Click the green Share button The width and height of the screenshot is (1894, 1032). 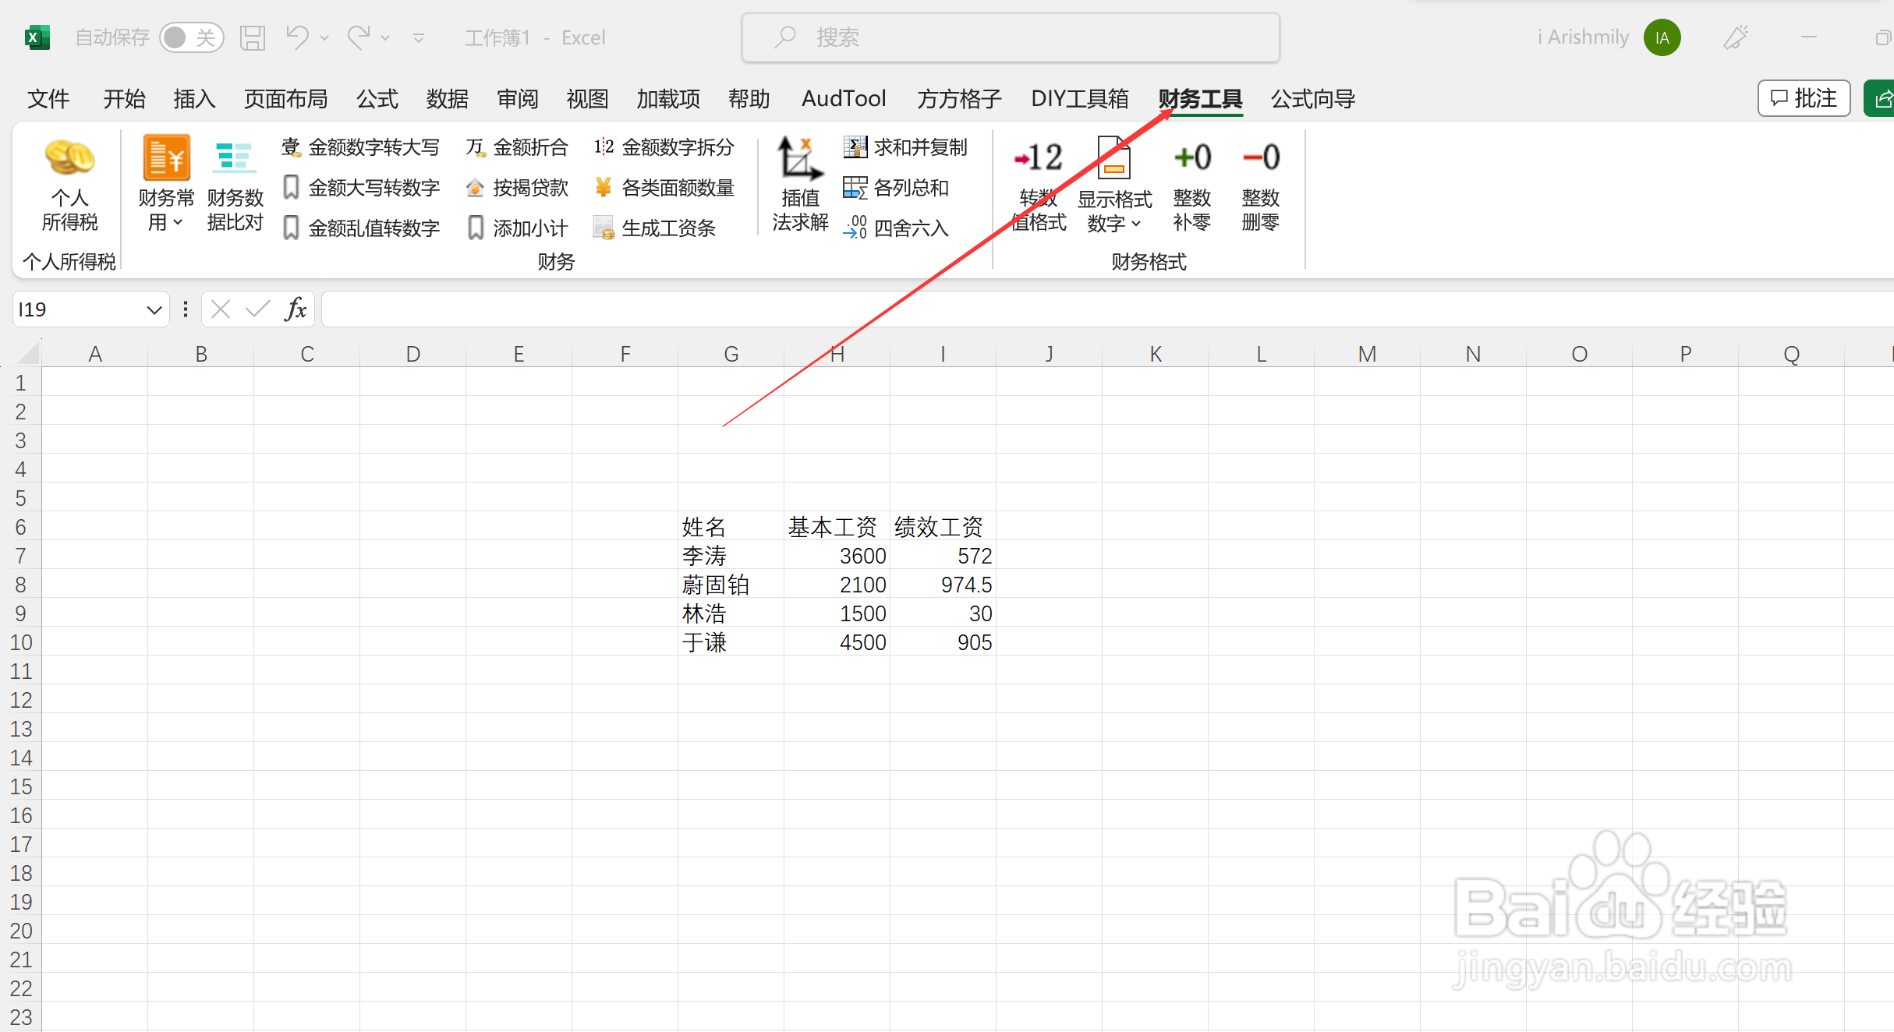[x=1880, y=98]
